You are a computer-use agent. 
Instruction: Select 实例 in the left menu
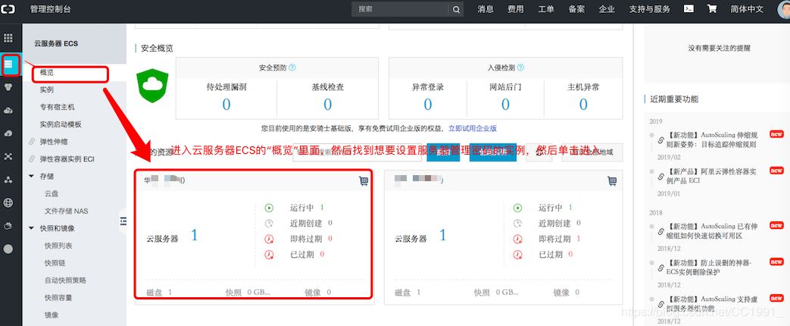(x=47, y=90)
